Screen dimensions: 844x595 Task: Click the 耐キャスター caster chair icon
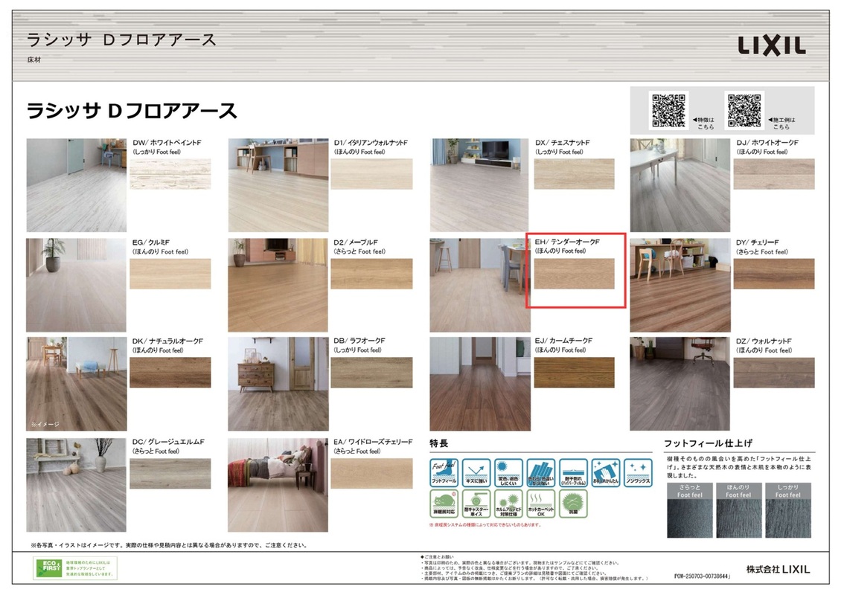coord(476,504)
